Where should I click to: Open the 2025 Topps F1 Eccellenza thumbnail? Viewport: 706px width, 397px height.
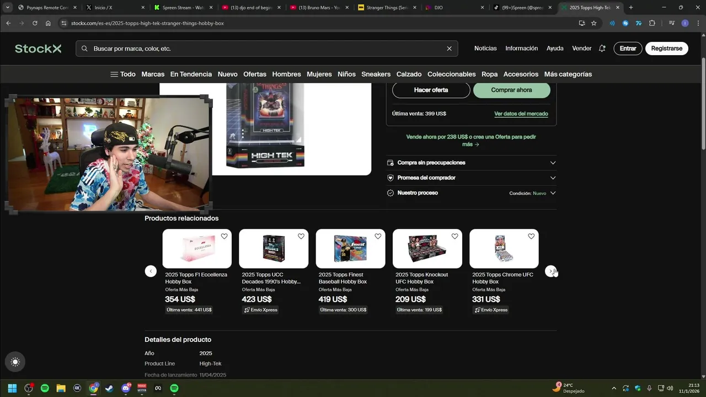tap(197, 249)
